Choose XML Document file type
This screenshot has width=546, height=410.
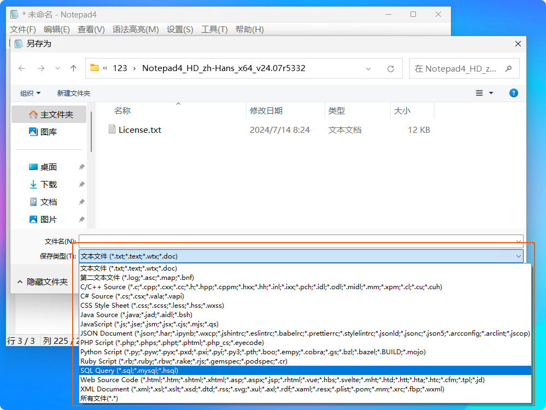pos(306,389)
